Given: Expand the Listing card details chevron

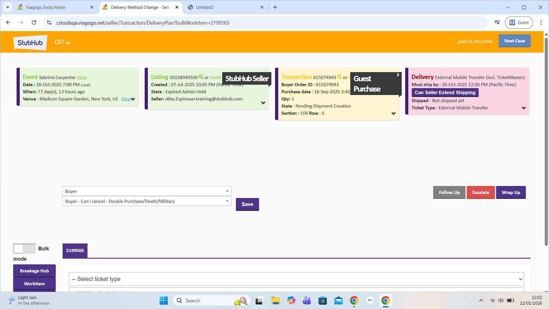Looking at the screenshot, I should [263, 103].
